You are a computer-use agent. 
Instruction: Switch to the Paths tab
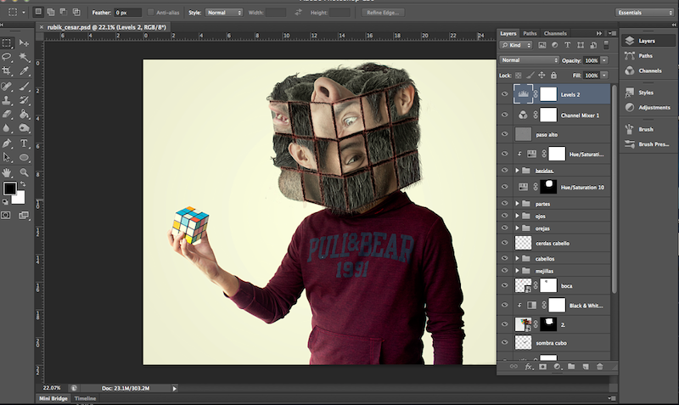click(530, 33)
